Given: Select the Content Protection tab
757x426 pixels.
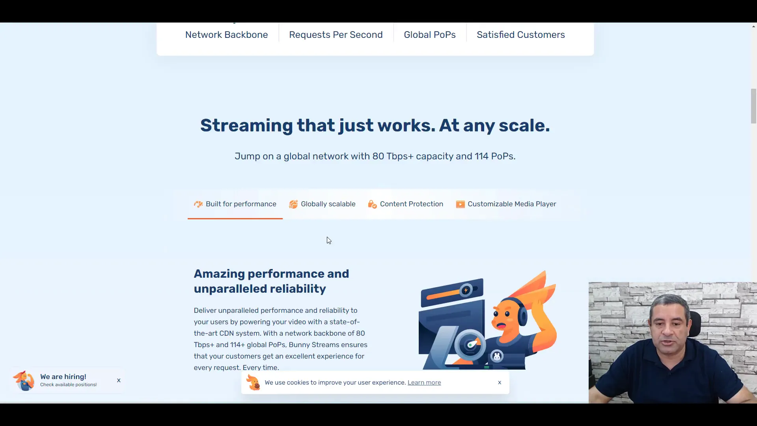Looking at the screenshot, I should tap(411, 204).
